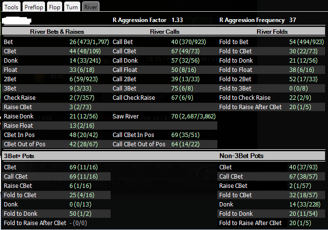Switch to the Flop tab
Image resolution: width=328 pixels, height=230 pixels.
pos(55,7)
